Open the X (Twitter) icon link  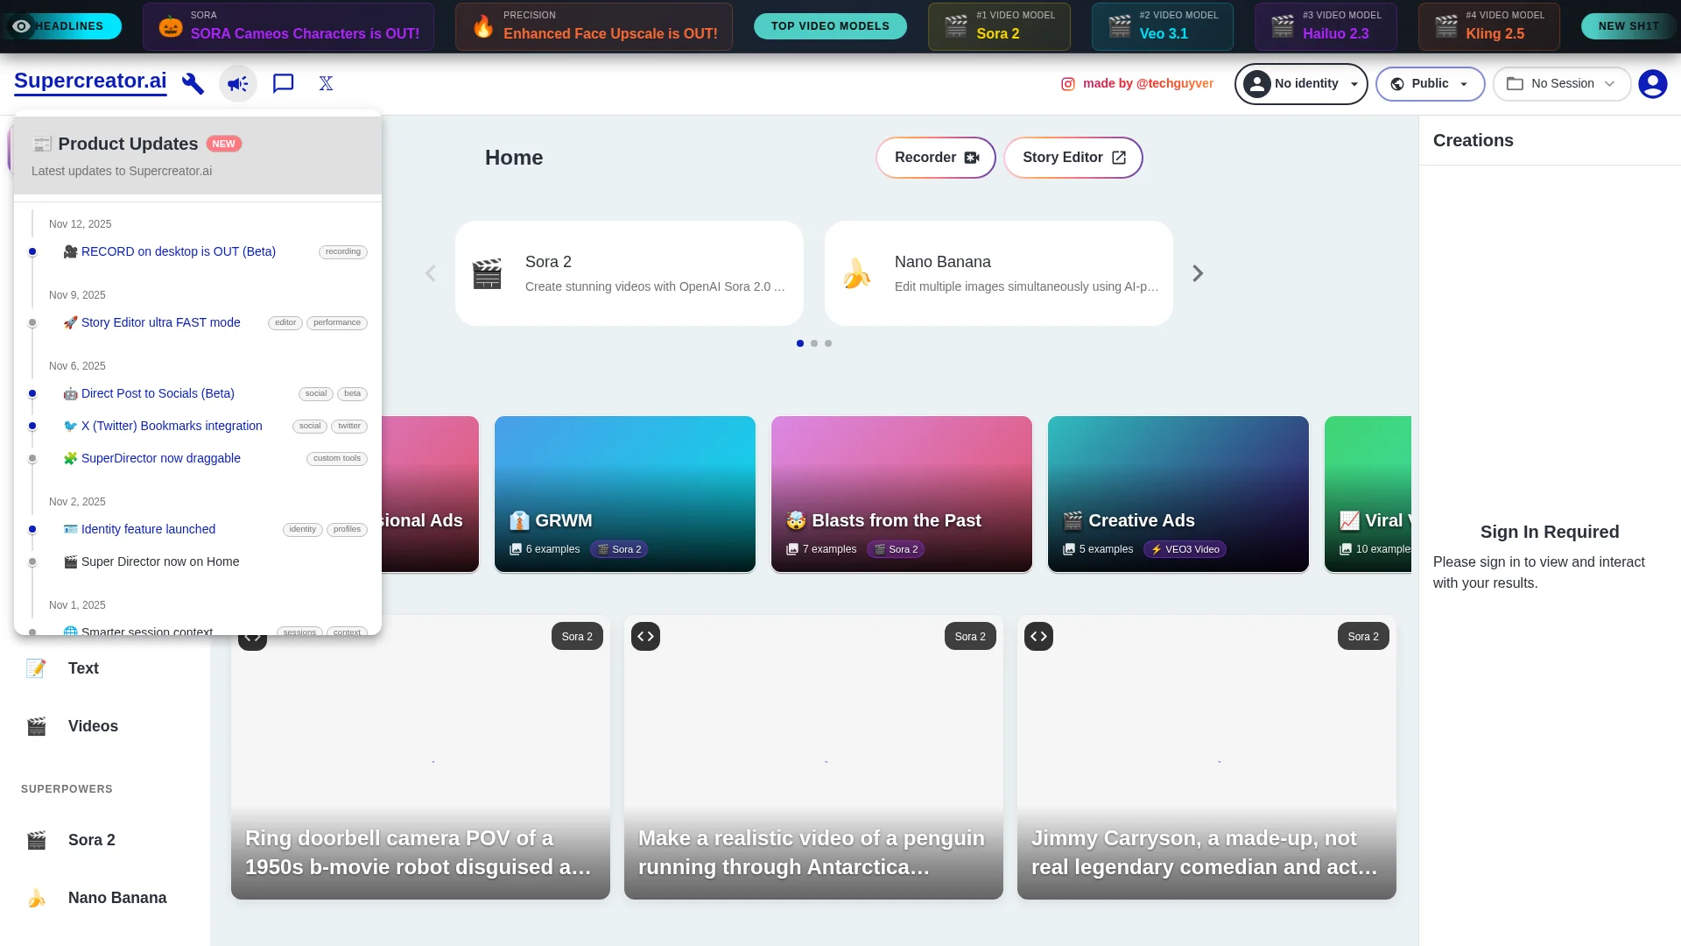pos(326,83)
